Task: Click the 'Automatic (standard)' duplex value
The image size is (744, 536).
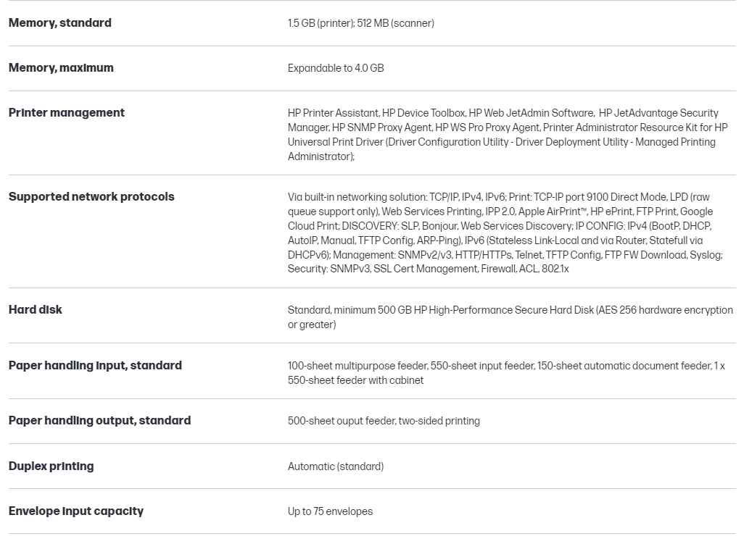Action: [336, 466]
